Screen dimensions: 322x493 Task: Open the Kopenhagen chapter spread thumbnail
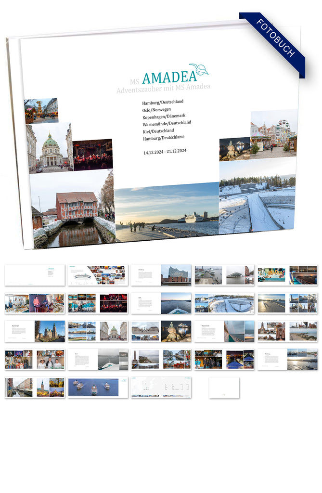click(x=35, y=331)
